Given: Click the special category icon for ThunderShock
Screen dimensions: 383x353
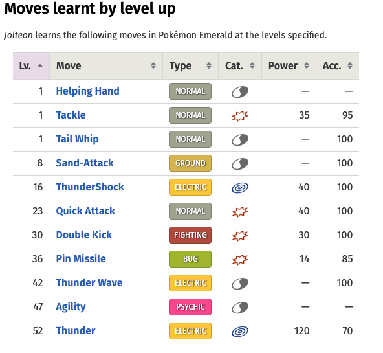Looking at the screenshot, I should click(240, 187).
